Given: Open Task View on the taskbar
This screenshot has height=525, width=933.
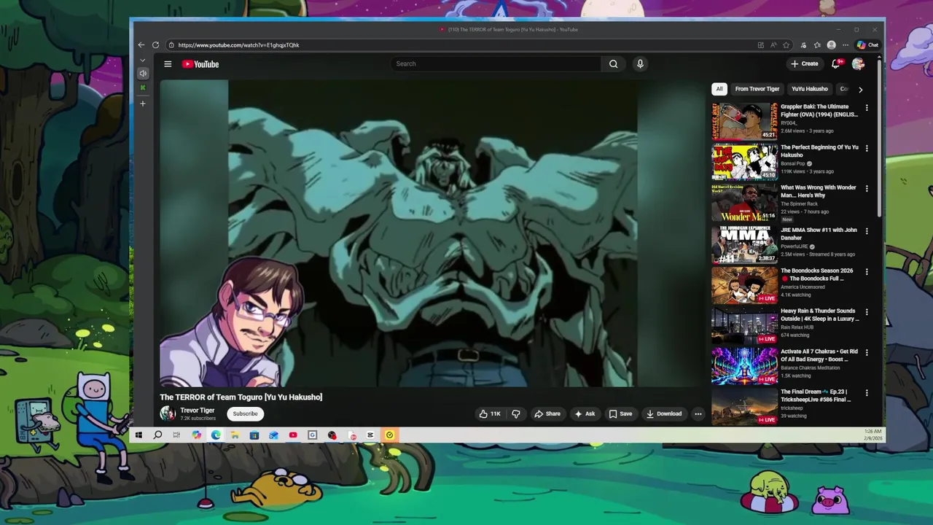Looking at the screenshot, I should pyautogui.click(x=176, y=435).
